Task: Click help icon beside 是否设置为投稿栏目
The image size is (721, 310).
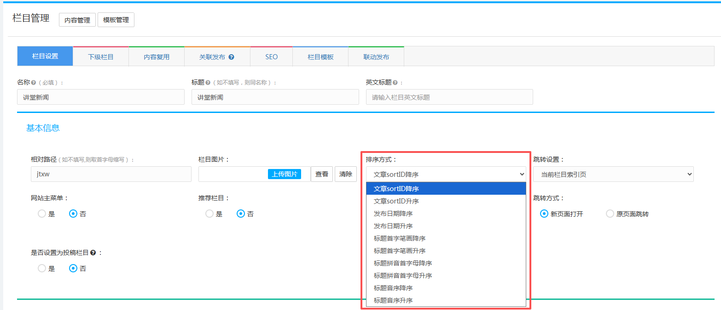Action: pyautogui.click(x=93, y=253)
